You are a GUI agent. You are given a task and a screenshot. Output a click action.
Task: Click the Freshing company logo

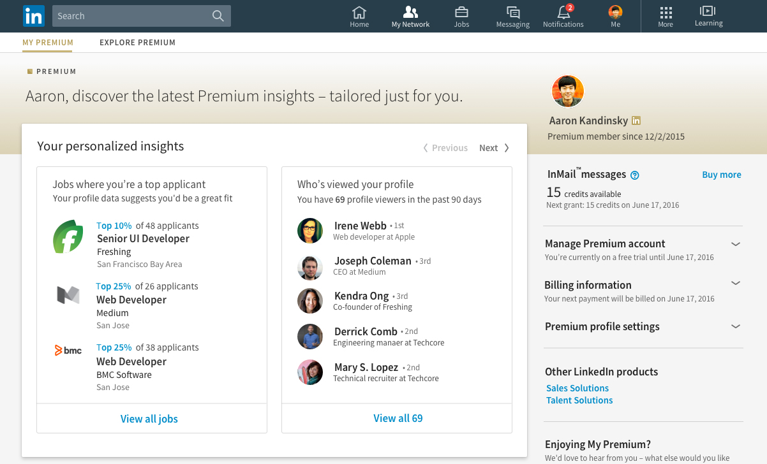68,236
